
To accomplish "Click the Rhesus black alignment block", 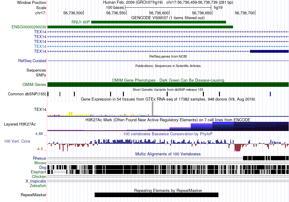I will [266, 158].
